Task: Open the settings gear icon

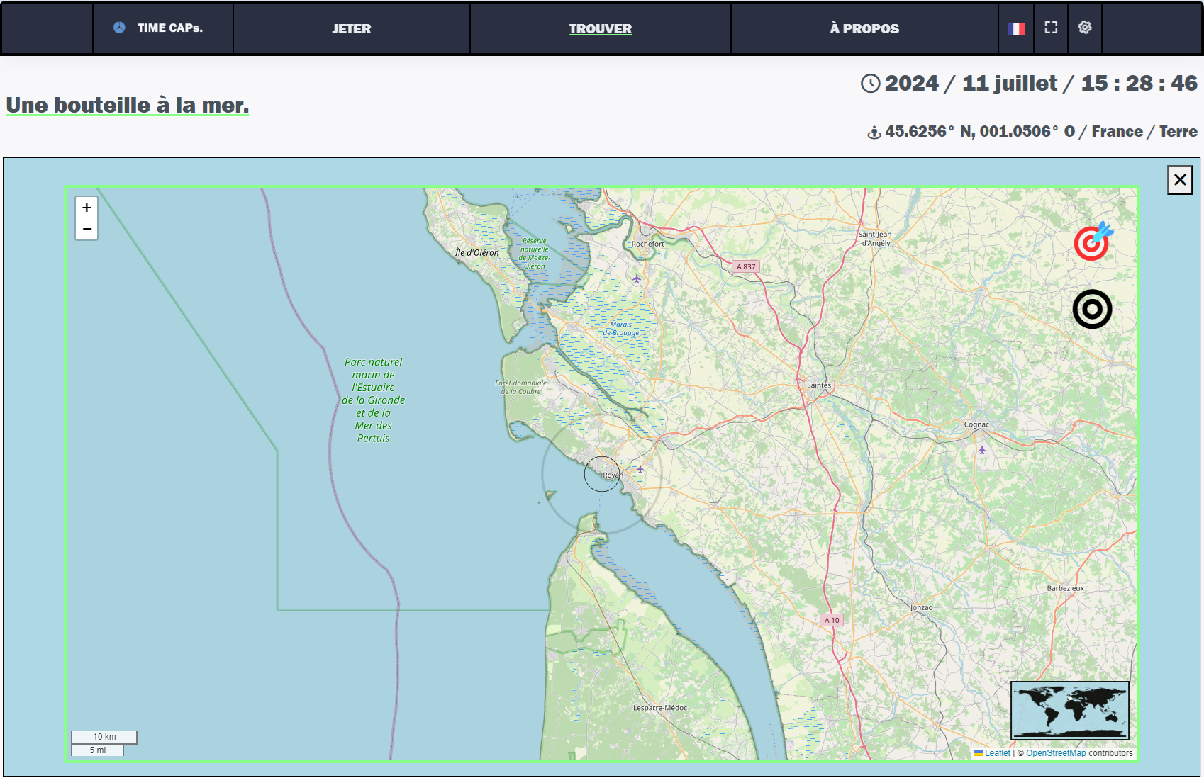Action: (1085, 28)
